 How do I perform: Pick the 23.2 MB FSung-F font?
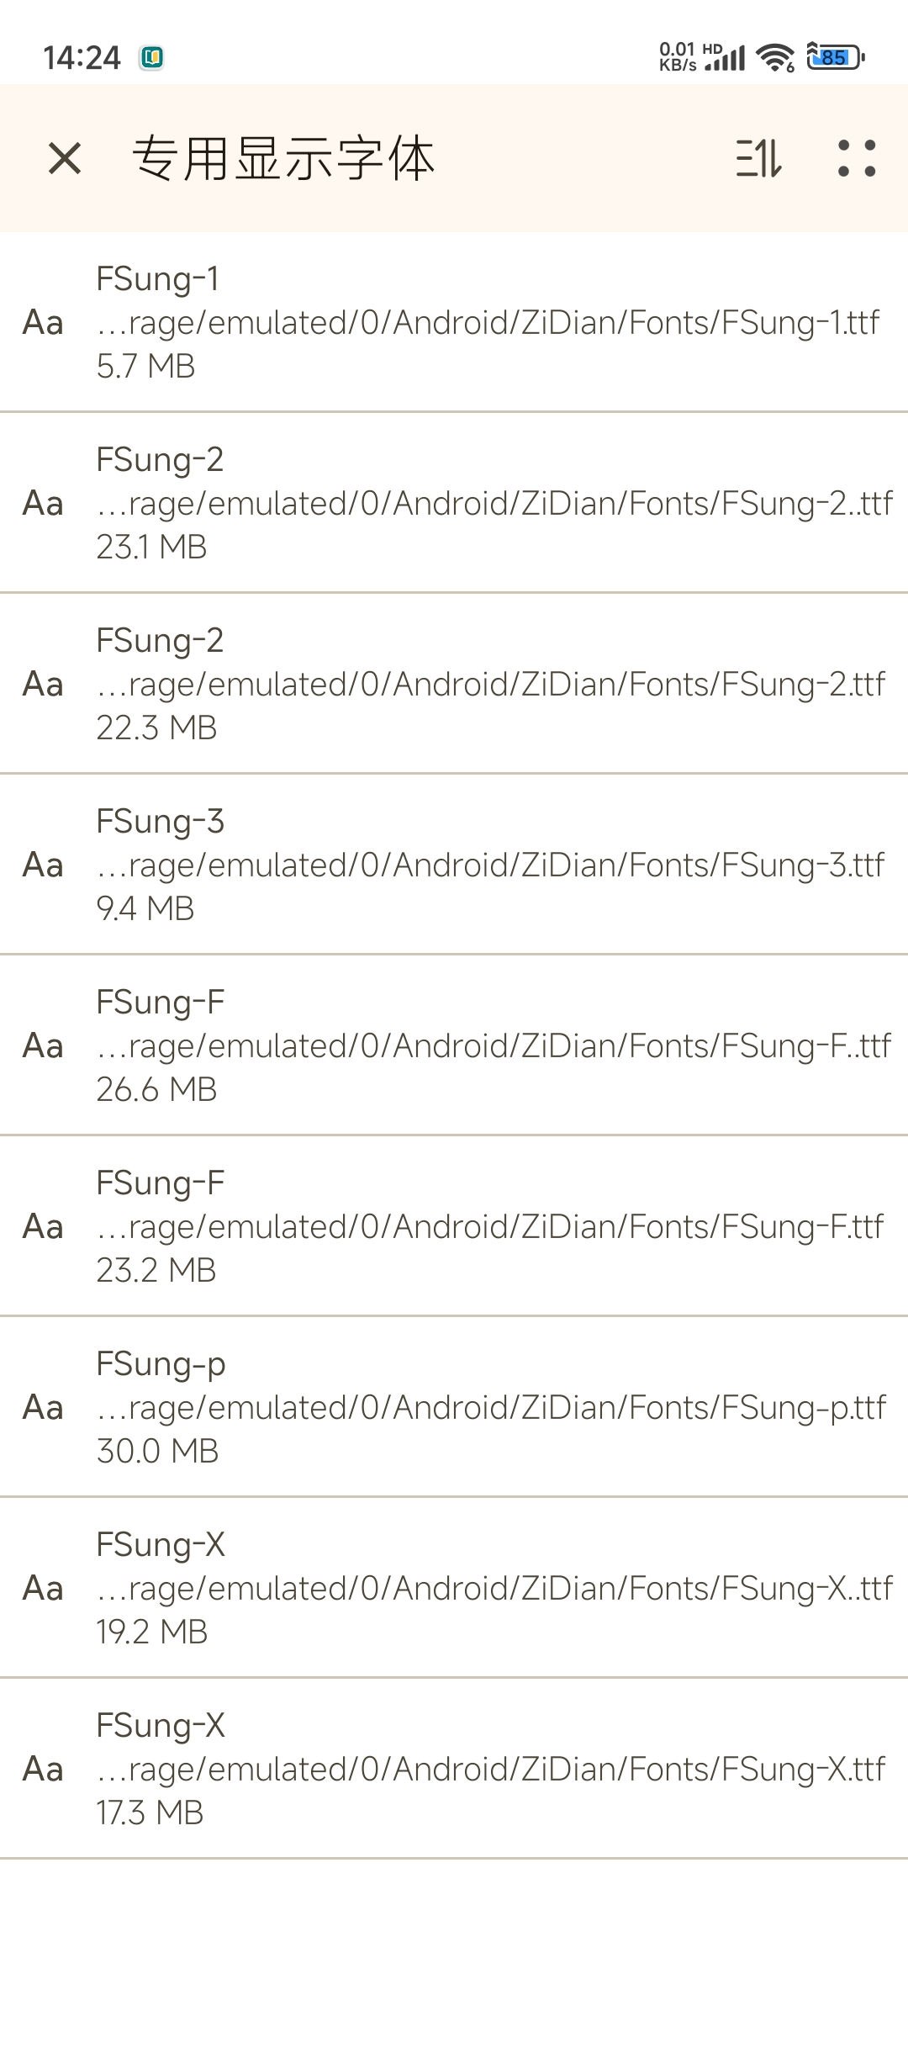tap(160, 1183)
